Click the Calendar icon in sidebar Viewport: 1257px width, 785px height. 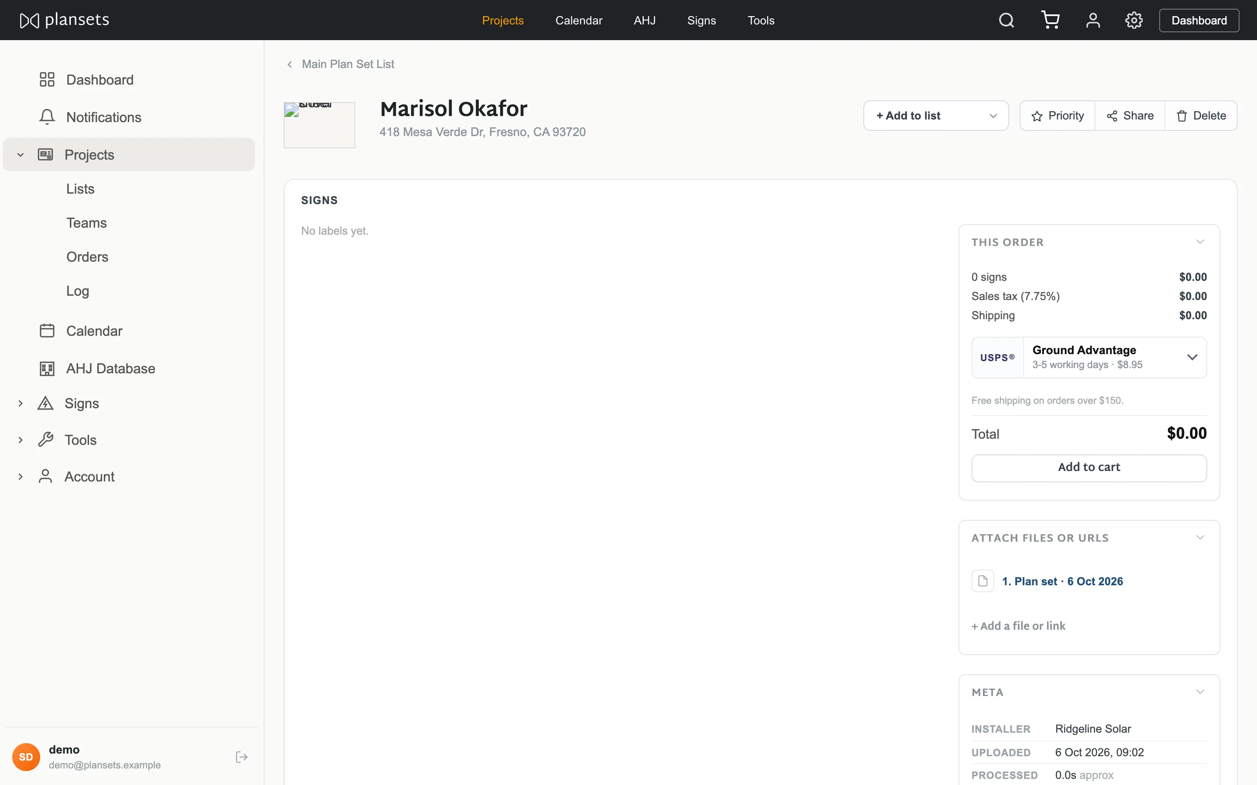click(x=47, y=331)
